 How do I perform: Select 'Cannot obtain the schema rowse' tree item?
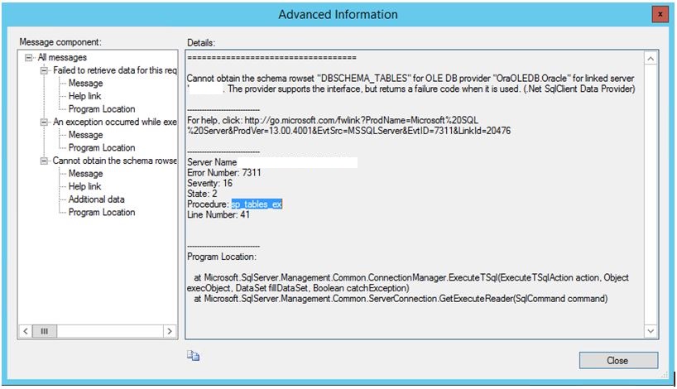tap(115, 161)
